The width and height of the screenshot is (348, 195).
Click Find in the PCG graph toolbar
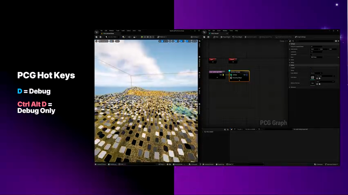216,37
